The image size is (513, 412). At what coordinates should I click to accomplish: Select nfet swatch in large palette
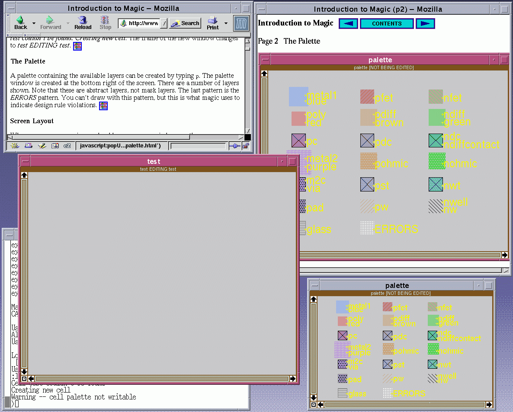click(436, 97)
